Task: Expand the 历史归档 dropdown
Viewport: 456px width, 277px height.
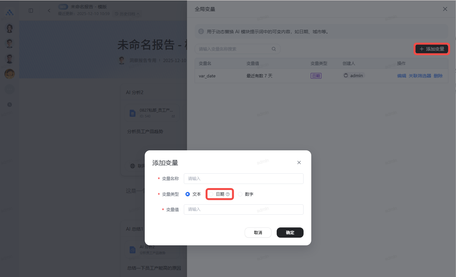Action: 127,14
